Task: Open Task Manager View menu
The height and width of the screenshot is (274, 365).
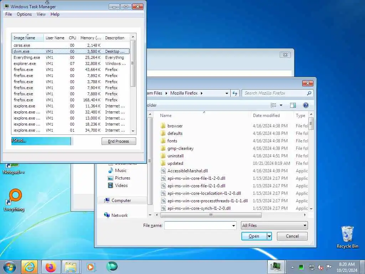Action: coord(41,14)
